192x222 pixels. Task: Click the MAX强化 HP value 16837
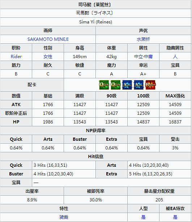(175, 122)
